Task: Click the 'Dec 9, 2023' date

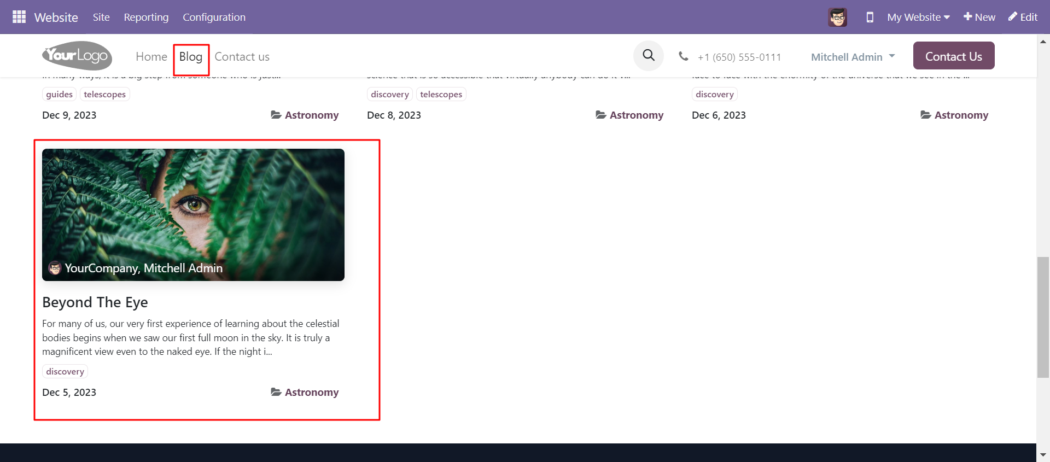Action: [69, 115]
